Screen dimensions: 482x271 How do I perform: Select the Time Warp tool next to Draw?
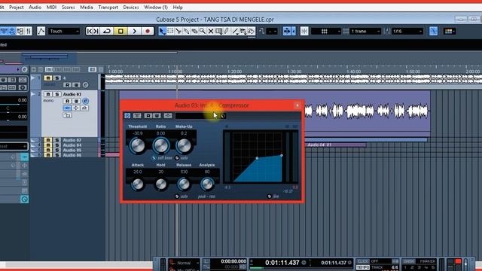click(x=219, y=31)
